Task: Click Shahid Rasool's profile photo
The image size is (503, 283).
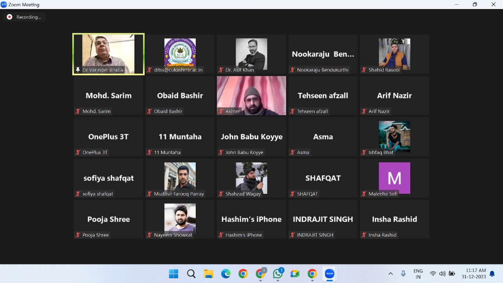Action: (395, 53)
